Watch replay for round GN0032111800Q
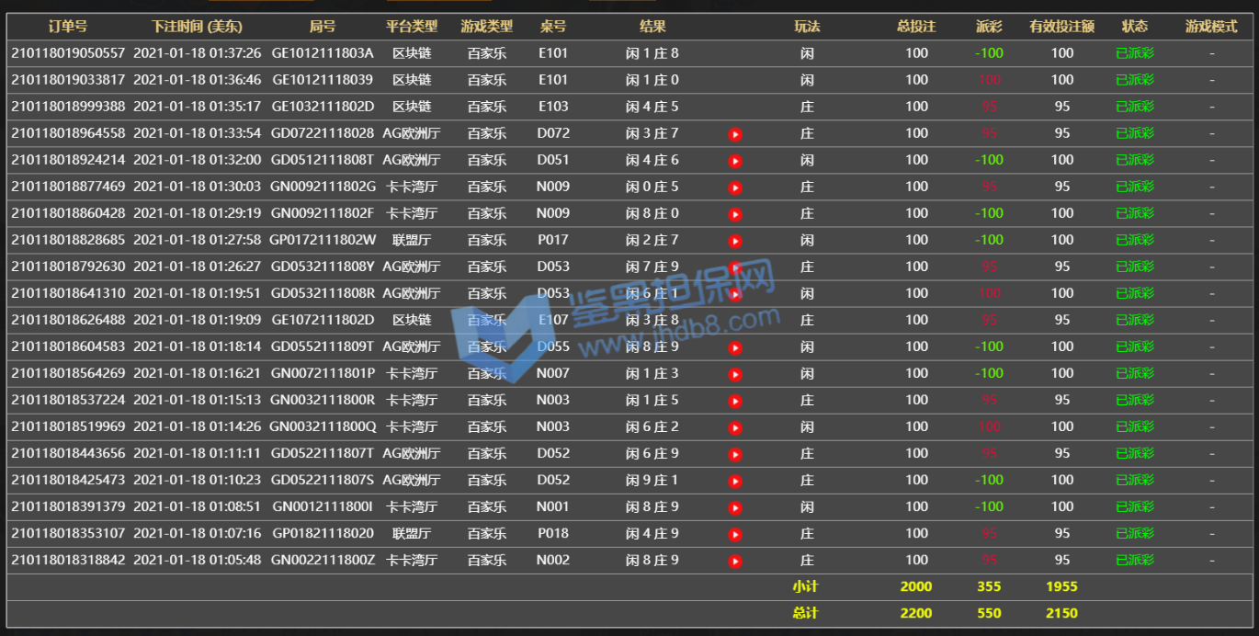The width and height of the screenshot is (1259, 636). 735,427
